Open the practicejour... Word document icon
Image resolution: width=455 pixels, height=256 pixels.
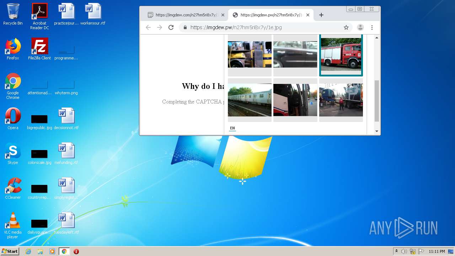coord(66,14)
